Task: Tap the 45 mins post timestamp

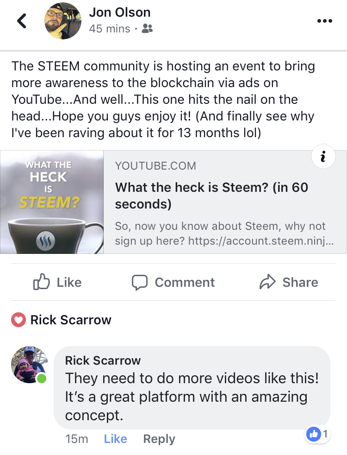Action: coord(110,29)
